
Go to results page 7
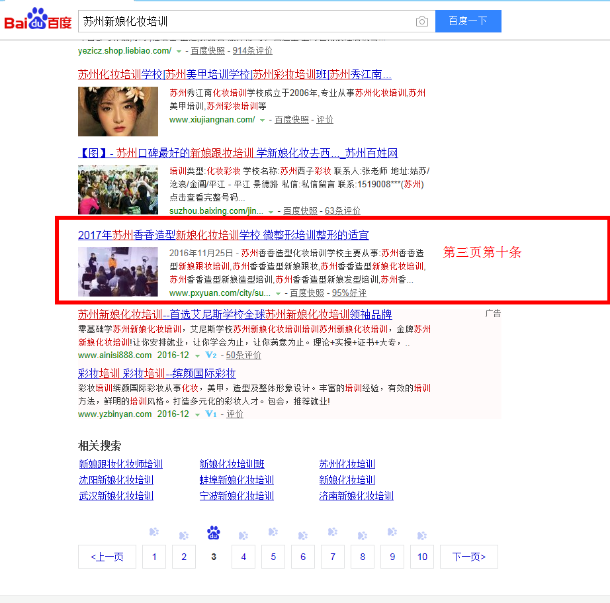[333, 557]
